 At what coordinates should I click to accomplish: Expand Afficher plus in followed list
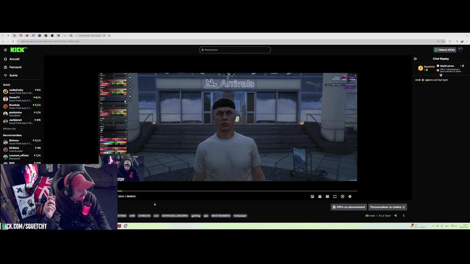click(10, 129)
